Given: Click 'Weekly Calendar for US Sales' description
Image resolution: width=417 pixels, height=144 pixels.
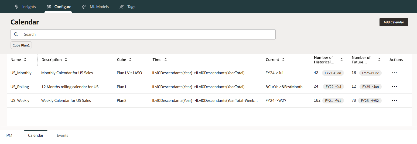Looking at the screenshot, I should pyautogui.click(x=66, y=100).
